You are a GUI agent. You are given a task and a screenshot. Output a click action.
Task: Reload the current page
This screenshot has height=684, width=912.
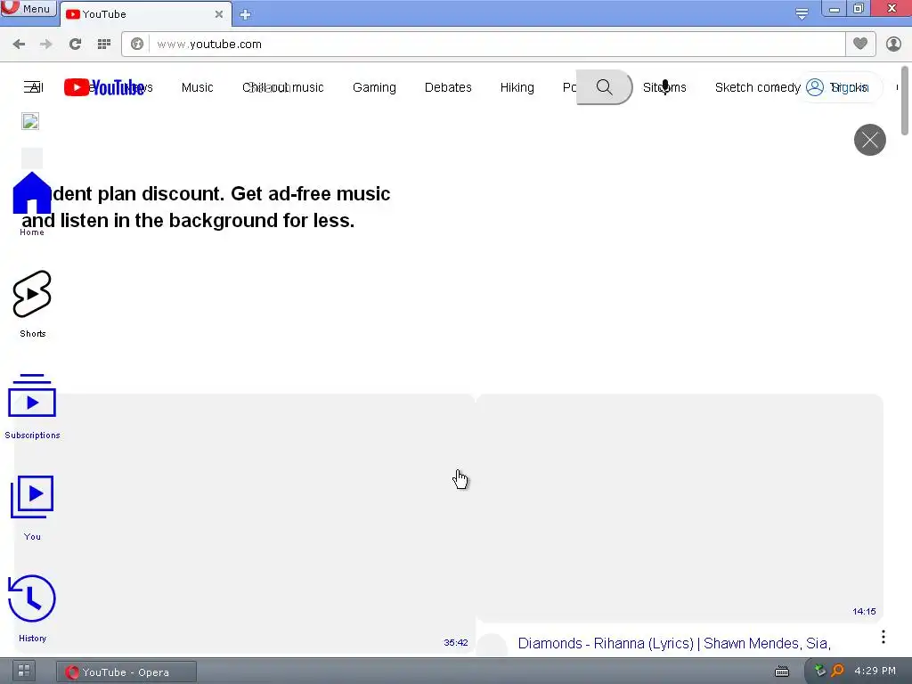point(75,45)
